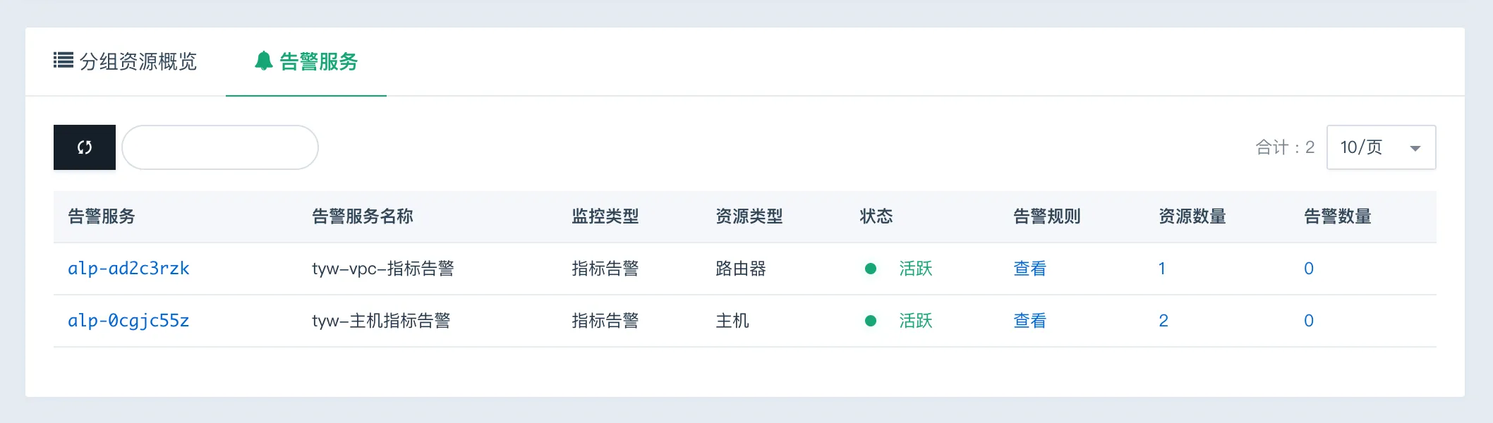Click alarm count 0 for alp-0cgjc55z

[x=1309, y=321]
